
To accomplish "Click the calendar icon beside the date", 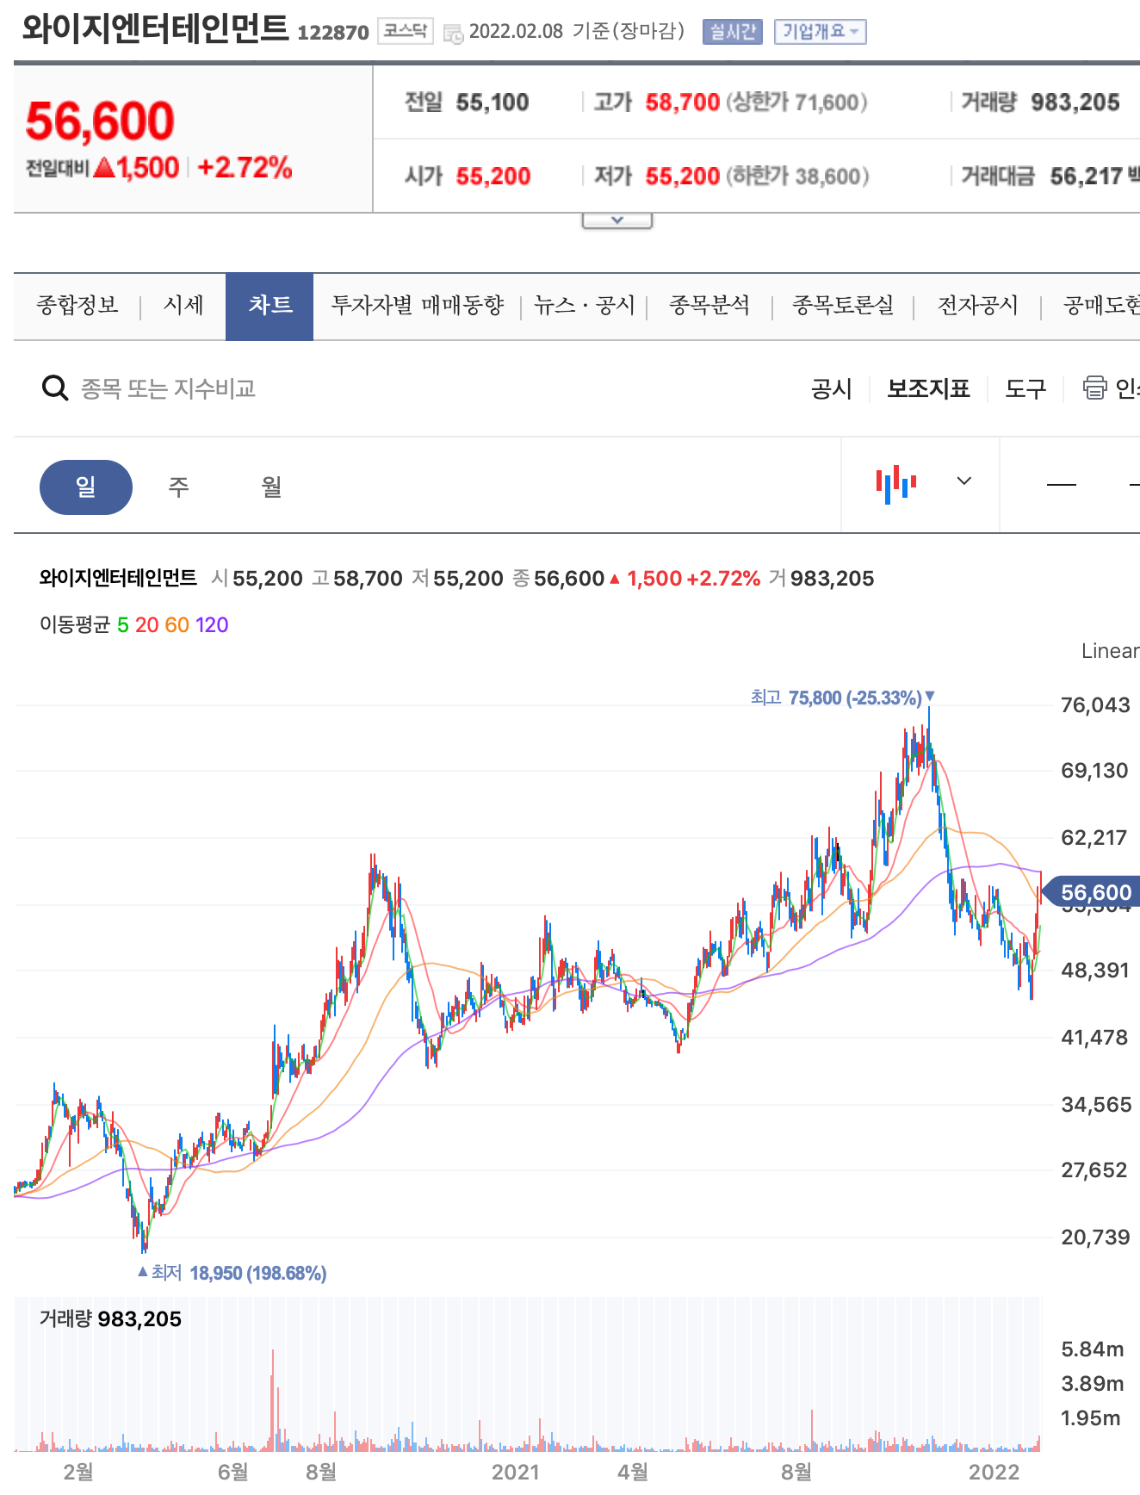I will click(453, 34).
